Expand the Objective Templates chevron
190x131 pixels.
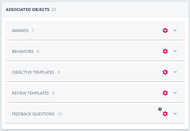175,72
